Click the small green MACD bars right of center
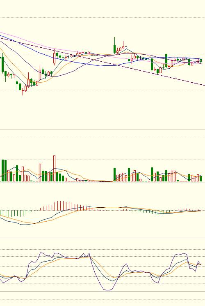The image size is (205, 306). coord(149,211)
